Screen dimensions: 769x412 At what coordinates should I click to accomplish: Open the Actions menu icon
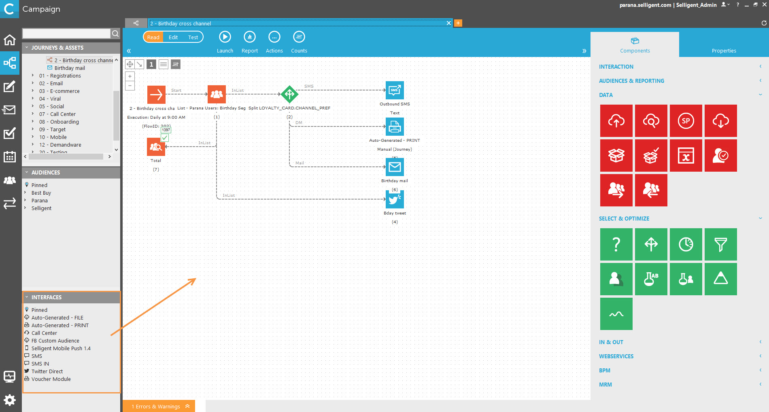[x=274, y=37]
